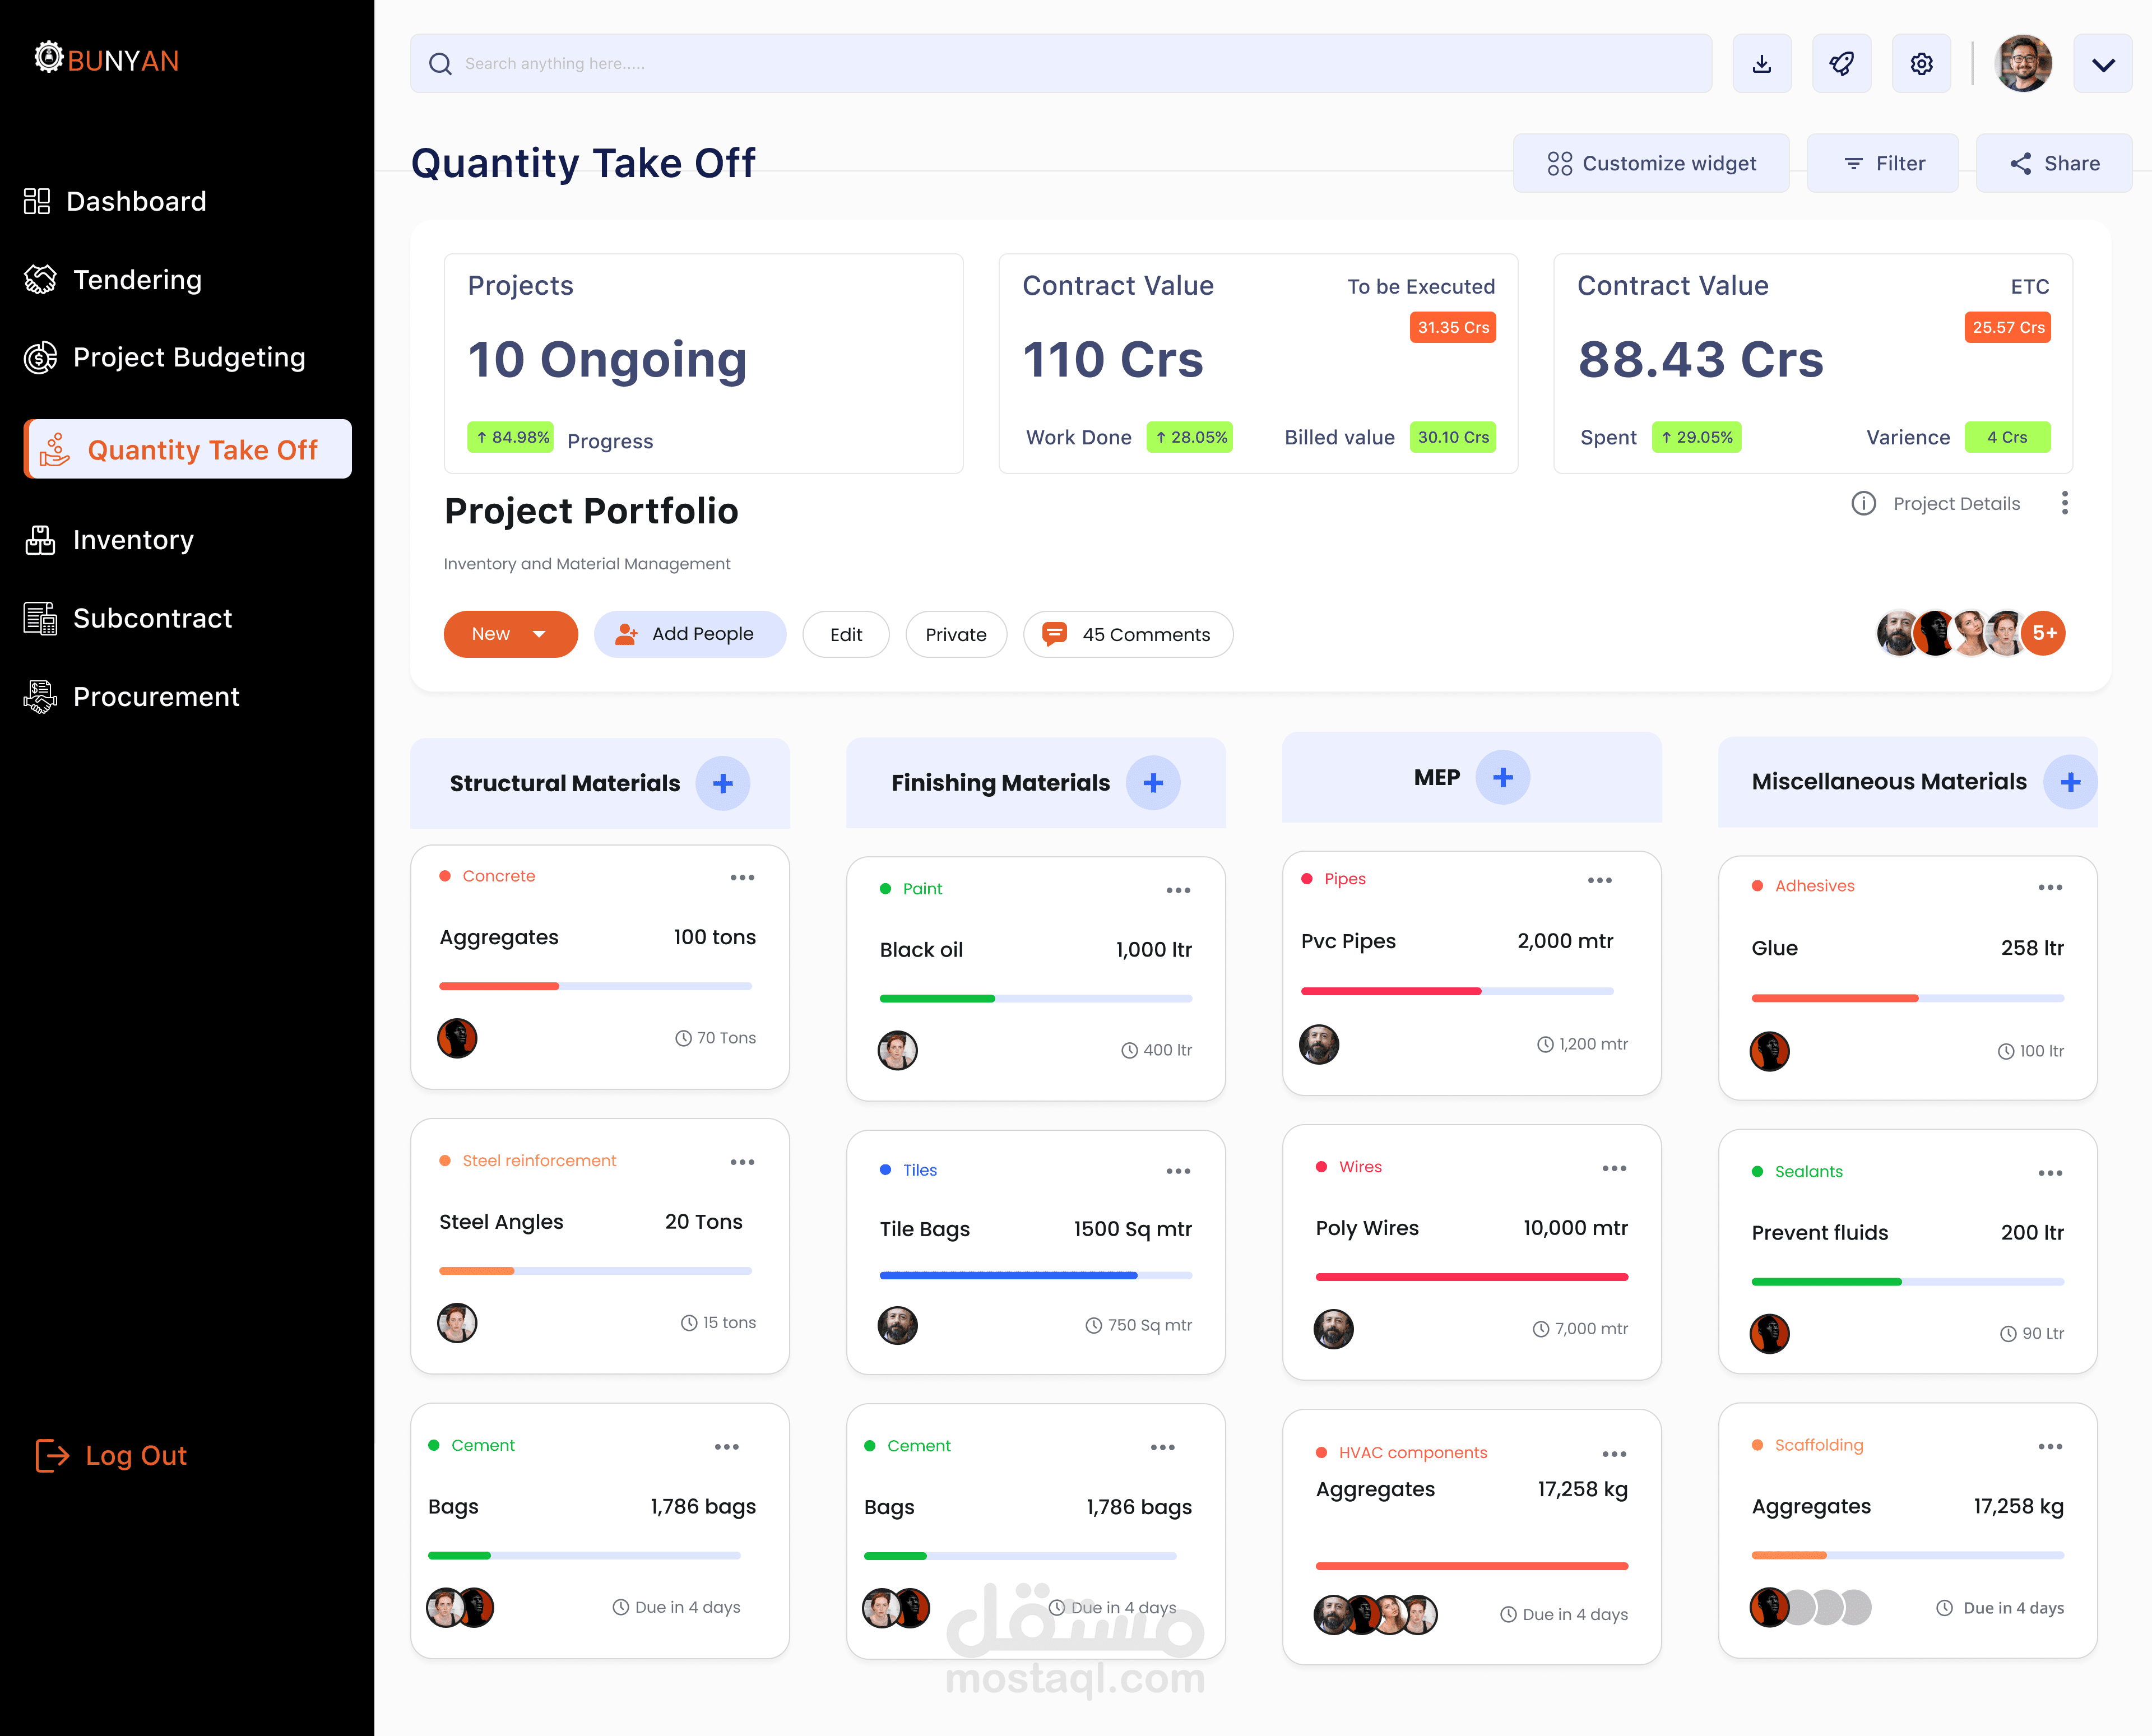Viewport: 2152px width, 1736px height.
Task: Add item to Miscellaneous Materials column
Action: 2069,782
